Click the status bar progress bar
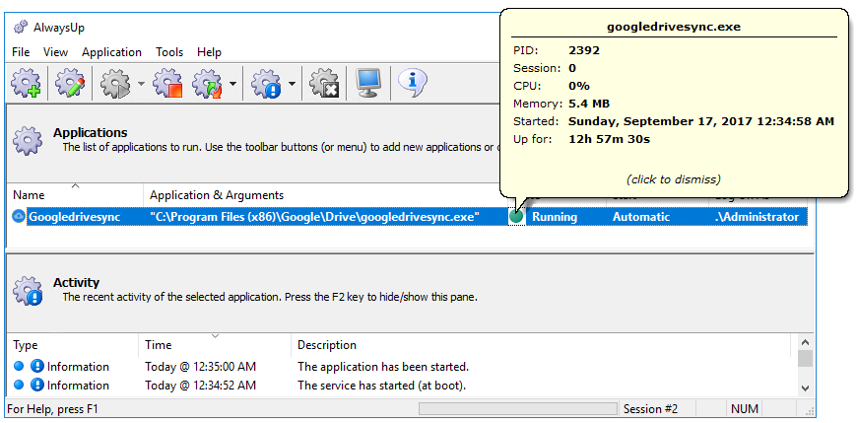Viewport: 857px width, 423px height. 517,409
